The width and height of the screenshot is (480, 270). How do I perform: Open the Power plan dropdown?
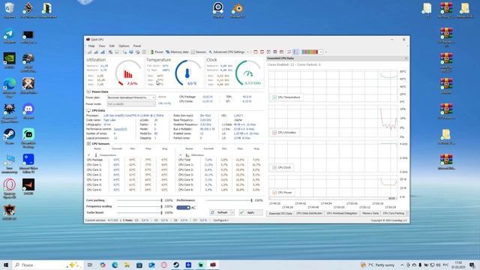(131, 97)
